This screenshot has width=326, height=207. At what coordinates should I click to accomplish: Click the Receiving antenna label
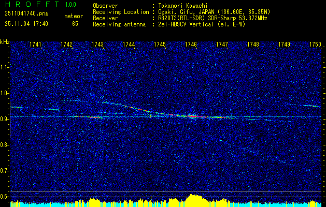click(119, 24)
